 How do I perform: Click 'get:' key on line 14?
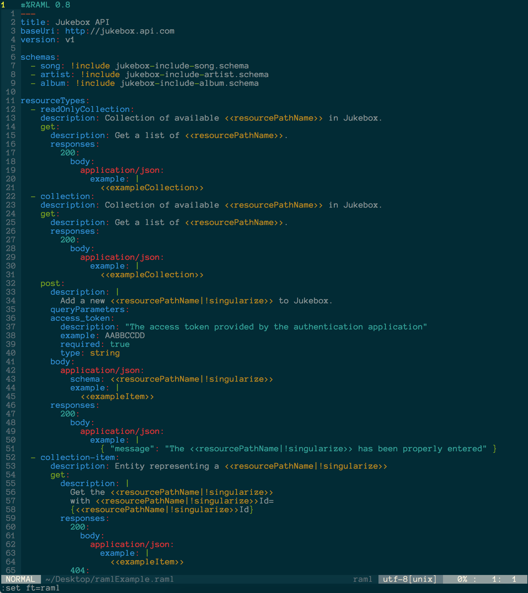pyautogui.click(x=50, y=126)
